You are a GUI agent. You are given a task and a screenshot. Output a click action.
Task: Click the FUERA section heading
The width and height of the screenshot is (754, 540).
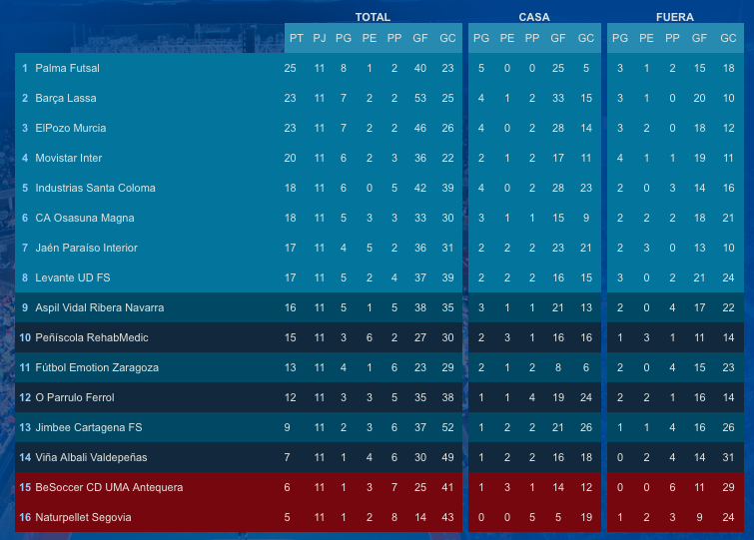(x=674, y=17)
